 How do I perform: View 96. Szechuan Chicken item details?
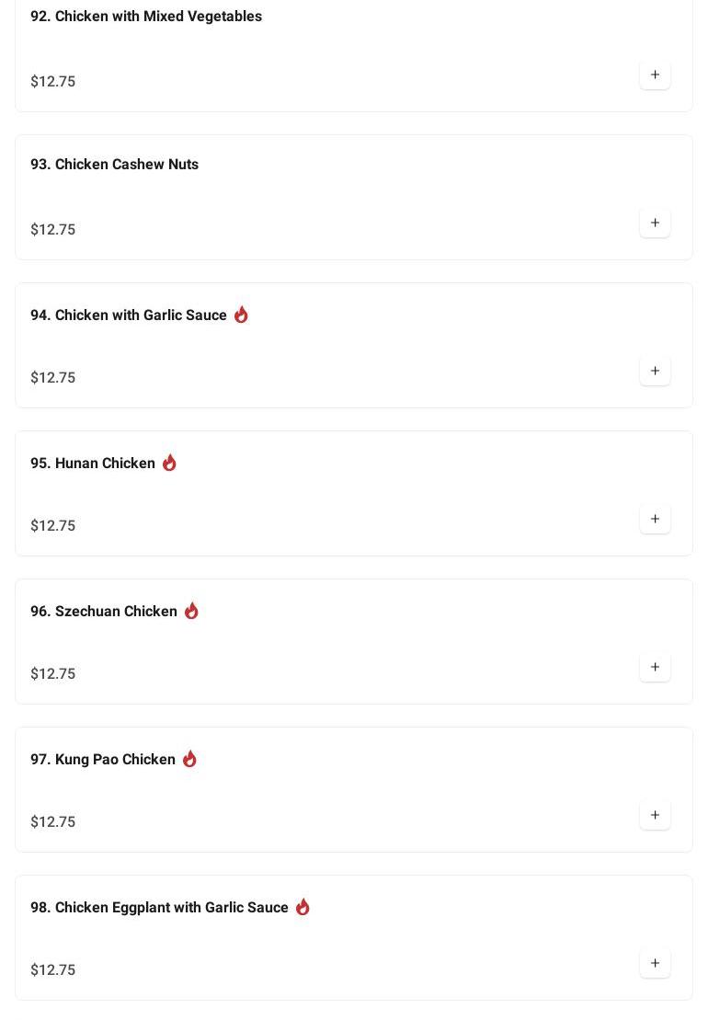pos(104,612)
